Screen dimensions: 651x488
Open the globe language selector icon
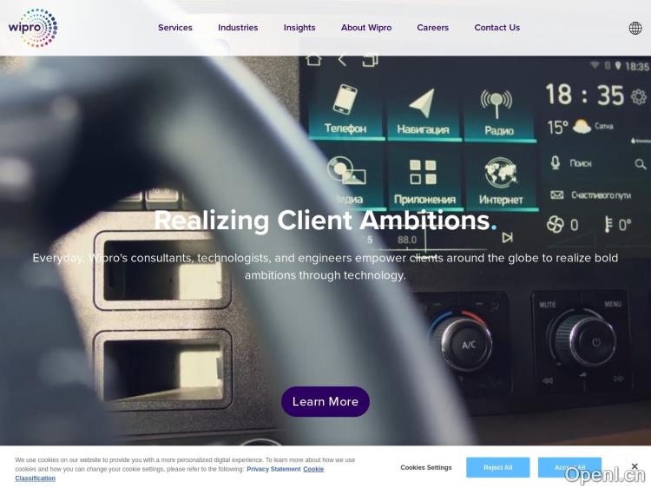(635, 28)
